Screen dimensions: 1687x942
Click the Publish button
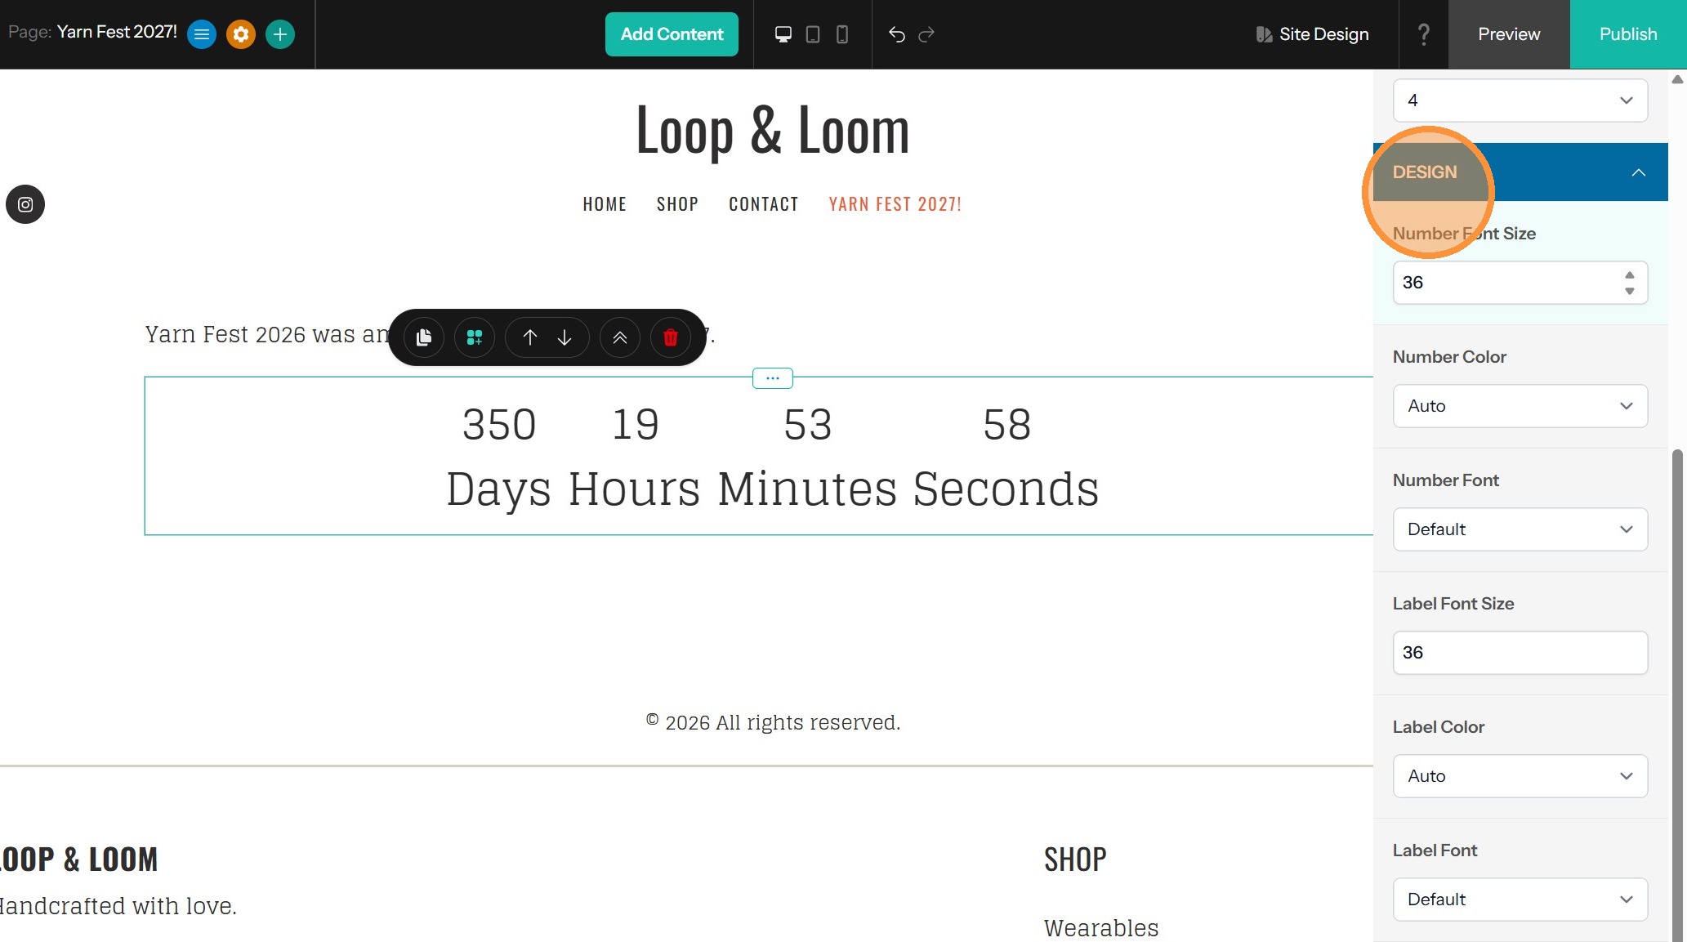point(1627,34)
